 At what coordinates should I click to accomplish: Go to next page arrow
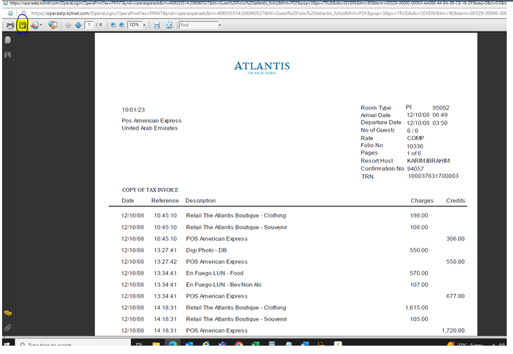pyautogui.click(x=78, y=25)
